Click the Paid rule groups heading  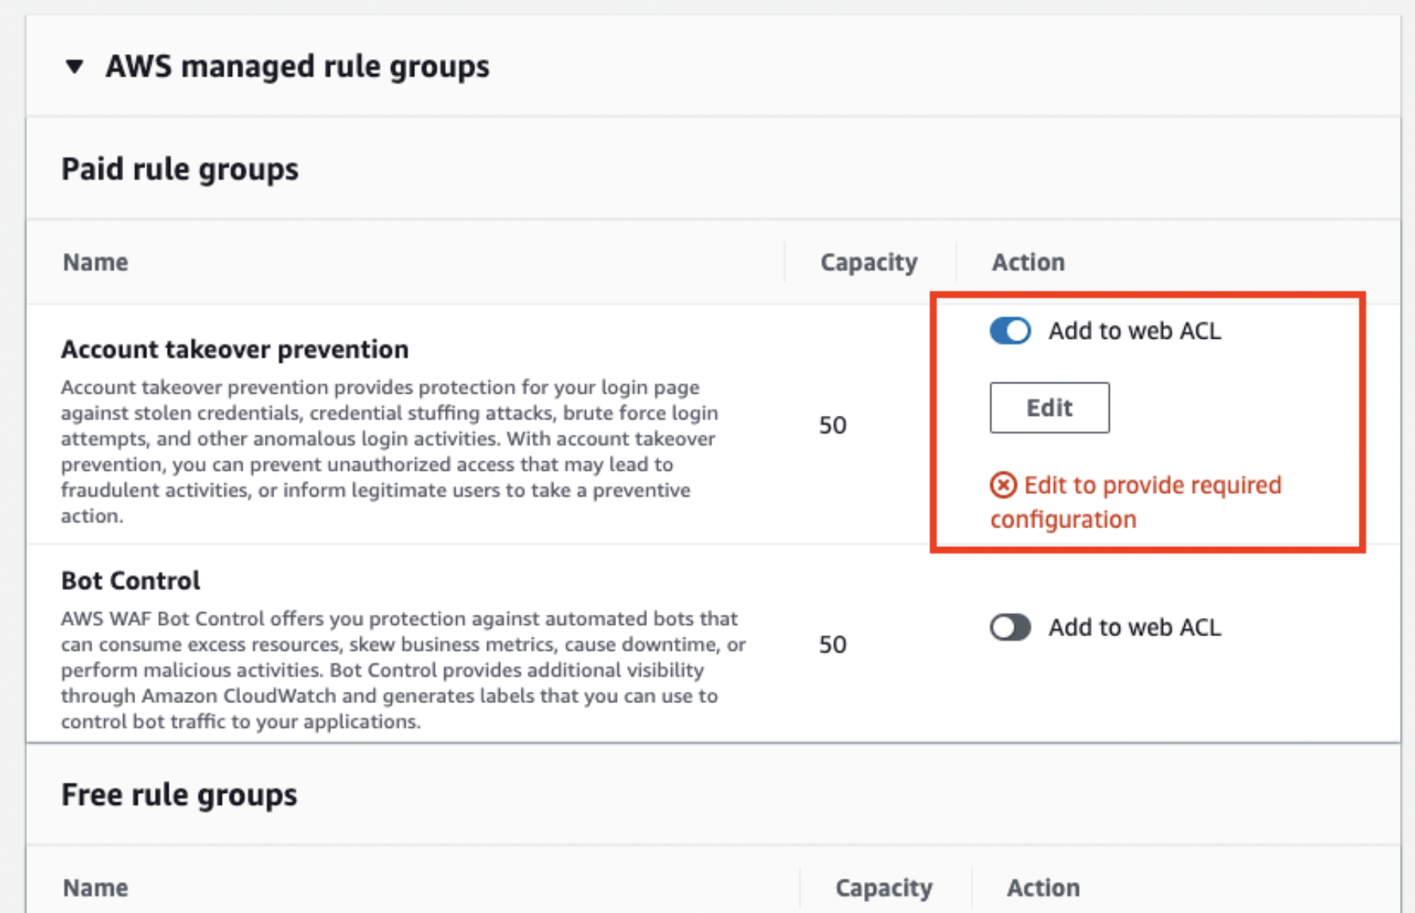point(180,169)
